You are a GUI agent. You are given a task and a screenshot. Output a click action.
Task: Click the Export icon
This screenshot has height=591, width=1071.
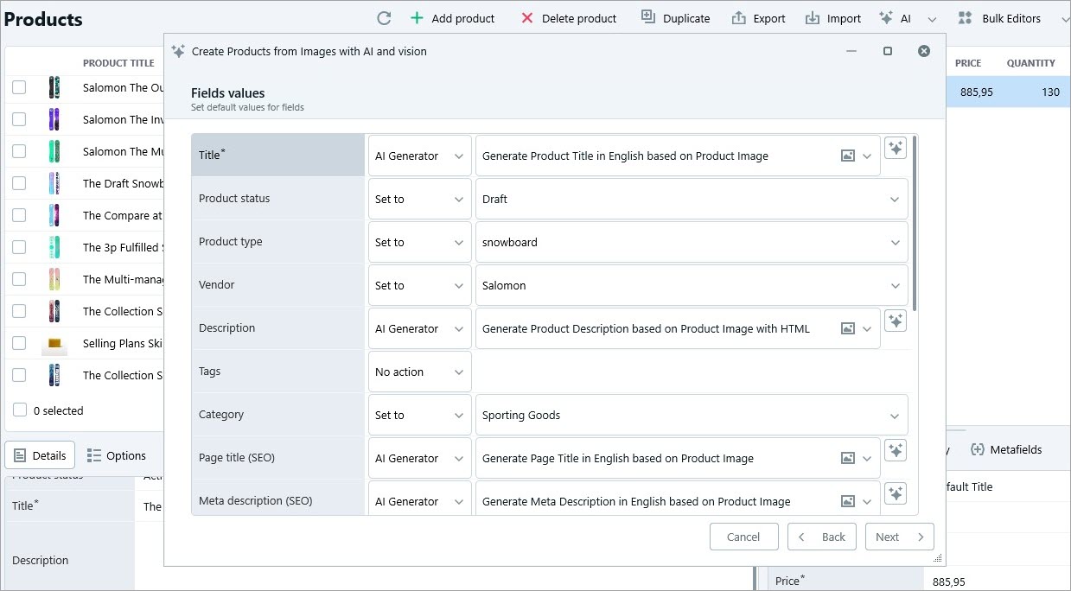point(738,18)
